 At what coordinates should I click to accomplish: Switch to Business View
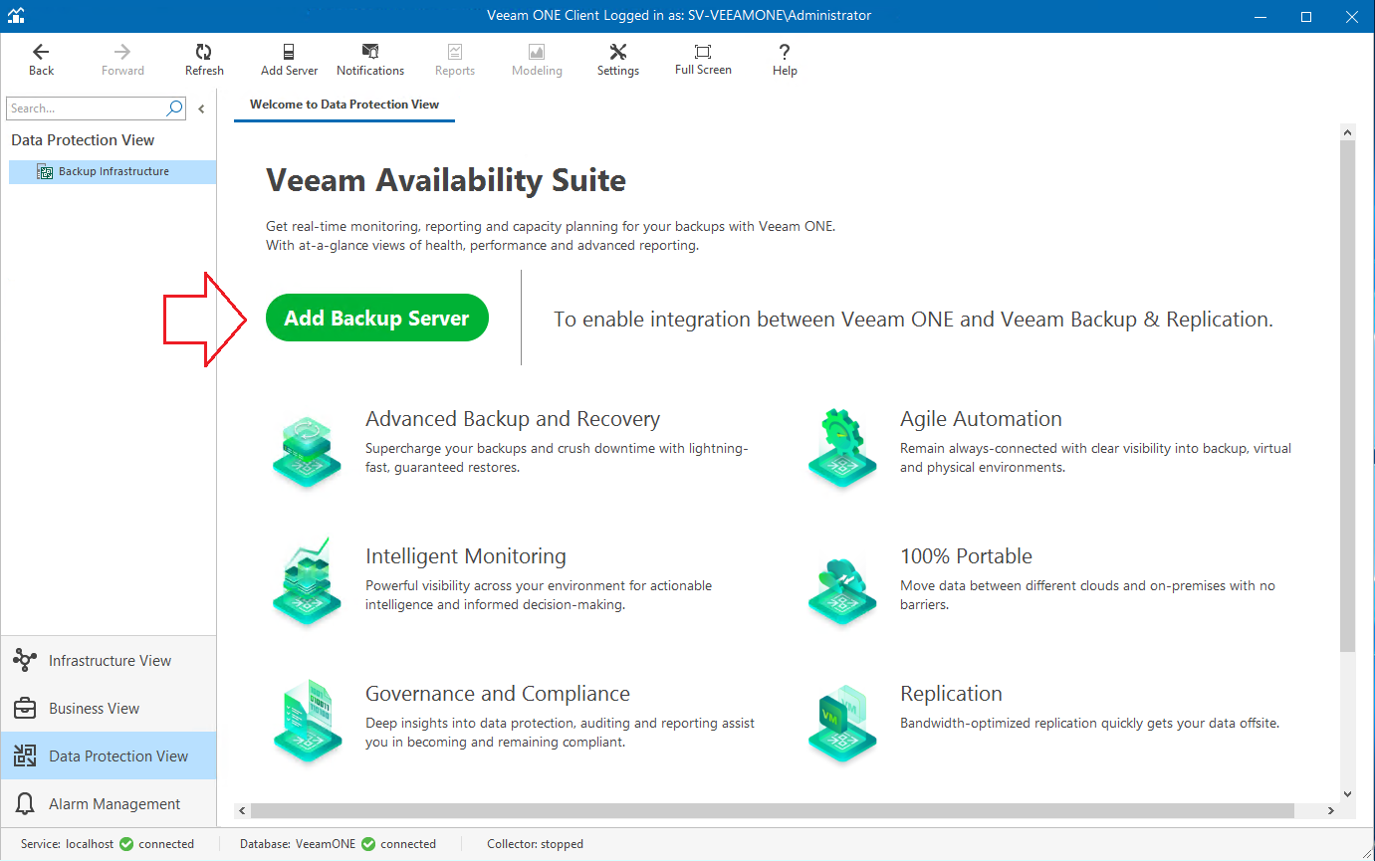(109, 708)
